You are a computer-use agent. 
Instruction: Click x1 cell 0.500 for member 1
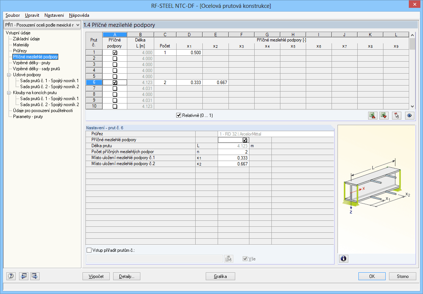click(x=189, y=53)
